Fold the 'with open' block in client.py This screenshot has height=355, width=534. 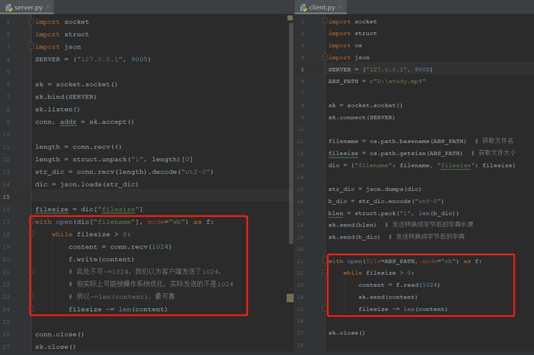(325, 261)
